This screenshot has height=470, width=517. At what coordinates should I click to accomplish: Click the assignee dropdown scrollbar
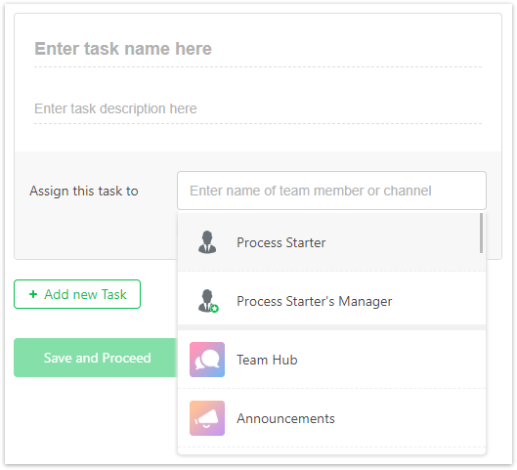[482, 233]
